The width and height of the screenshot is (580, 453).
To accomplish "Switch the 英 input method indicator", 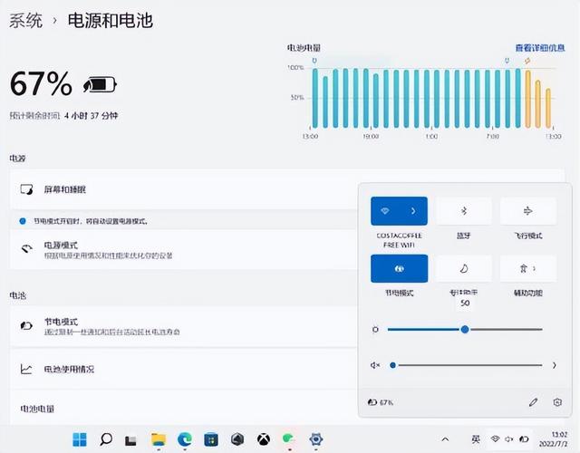I will coord(476,439).
